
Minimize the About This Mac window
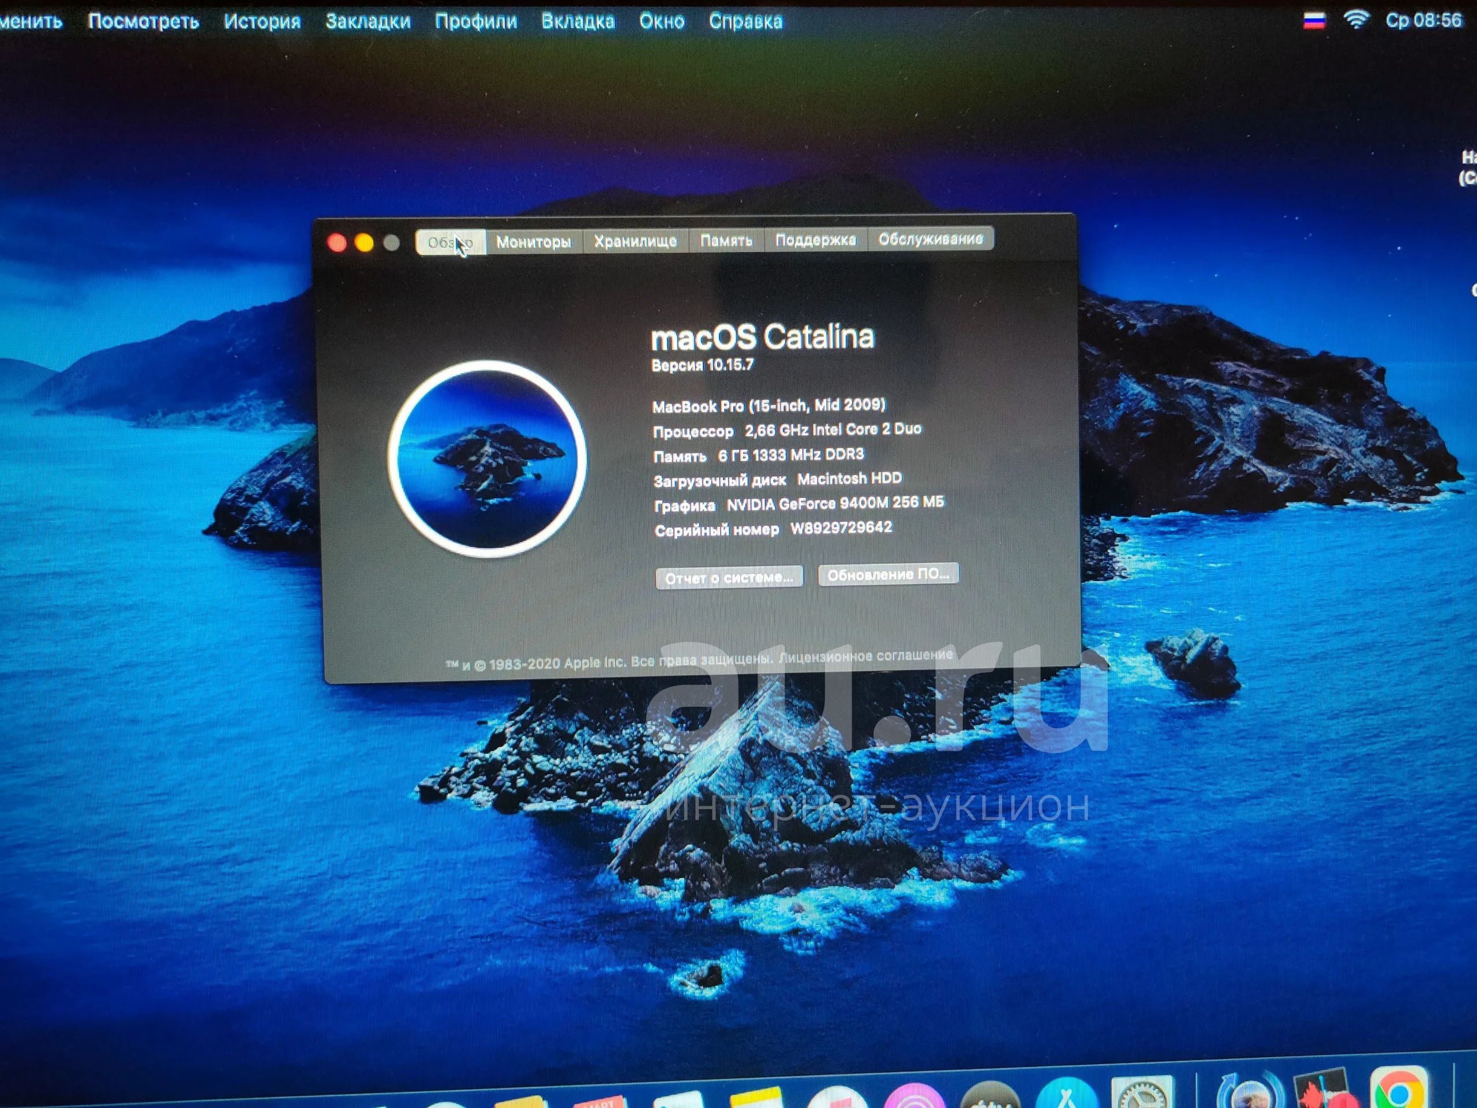pyautogui.click(x=365, y=243)
